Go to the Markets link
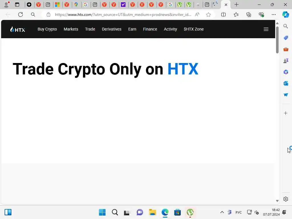Image resolution: width=292 pixels, height=219 pixels. point(71,29)
